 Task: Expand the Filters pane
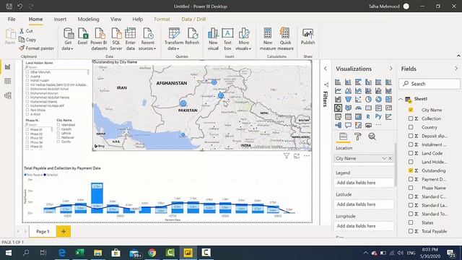coord(326,69)
